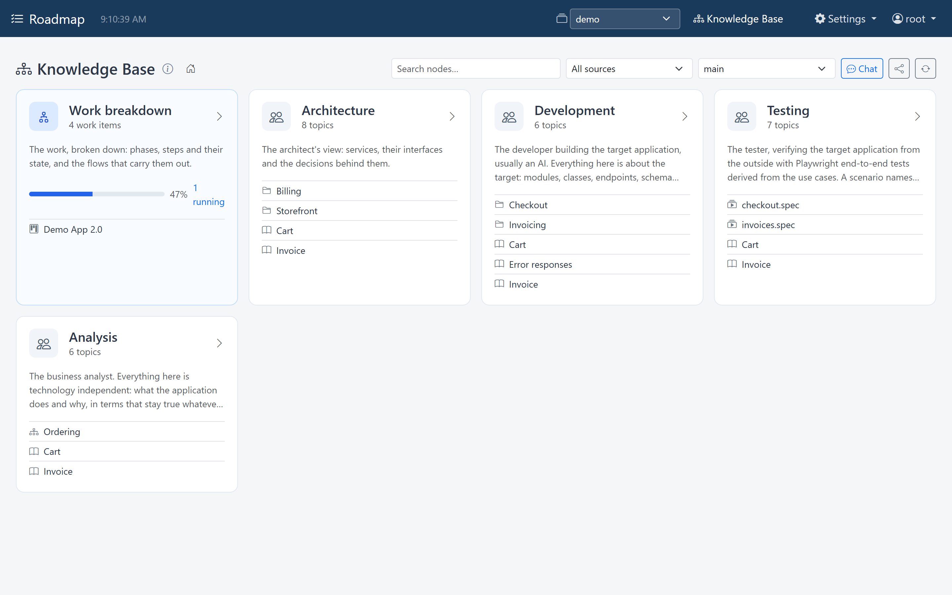Screen dimensions: 952x595
Task: Expand Testing card chevron
Action: (917, 116)
